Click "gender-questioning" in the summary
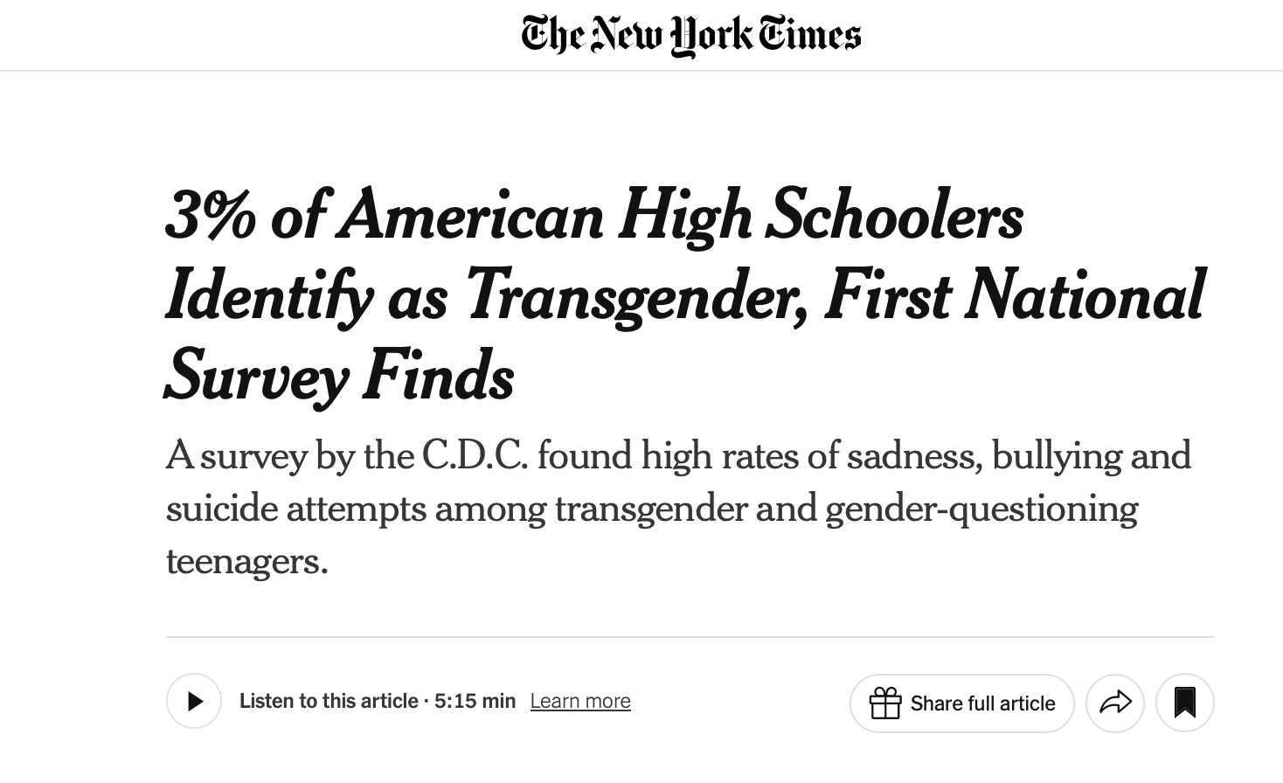 [981, 508]
